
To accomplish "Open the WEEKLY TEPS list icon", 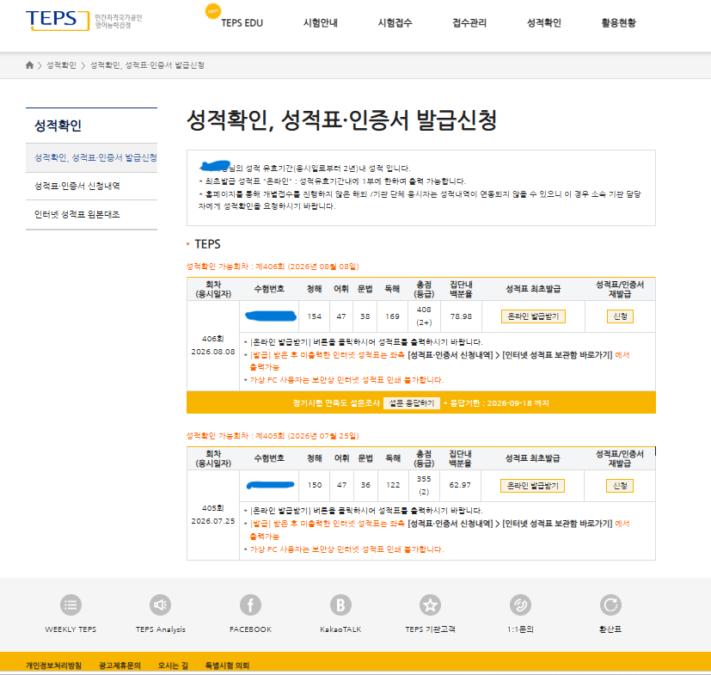I will [x=70, y=604].
